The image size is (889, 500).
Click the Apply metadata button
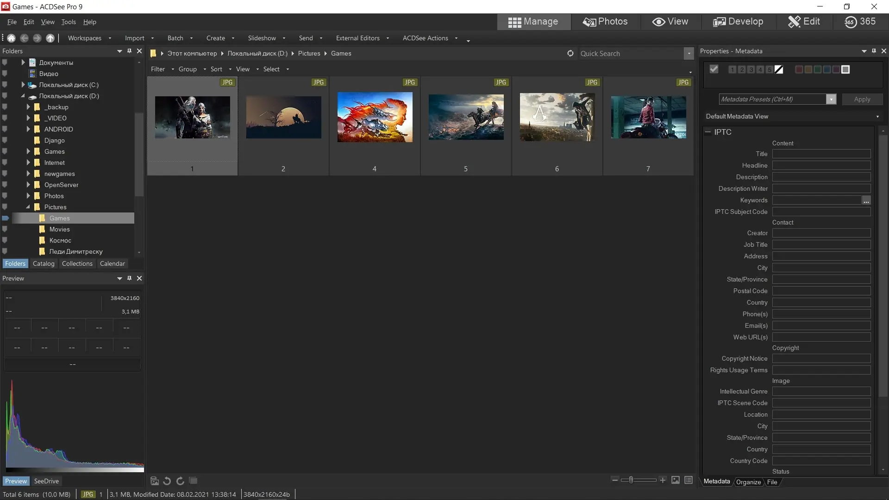(x=862, y=99)
